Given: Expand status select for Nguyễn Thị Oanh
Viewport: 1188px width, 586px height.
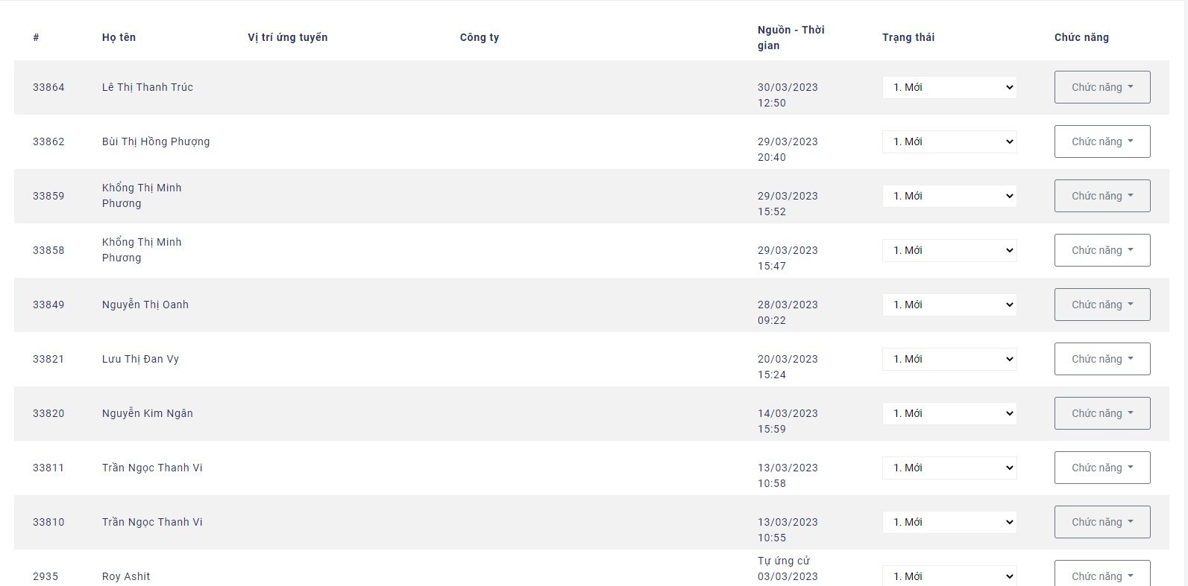Looking at the screenshot, I should click(949, 305).
